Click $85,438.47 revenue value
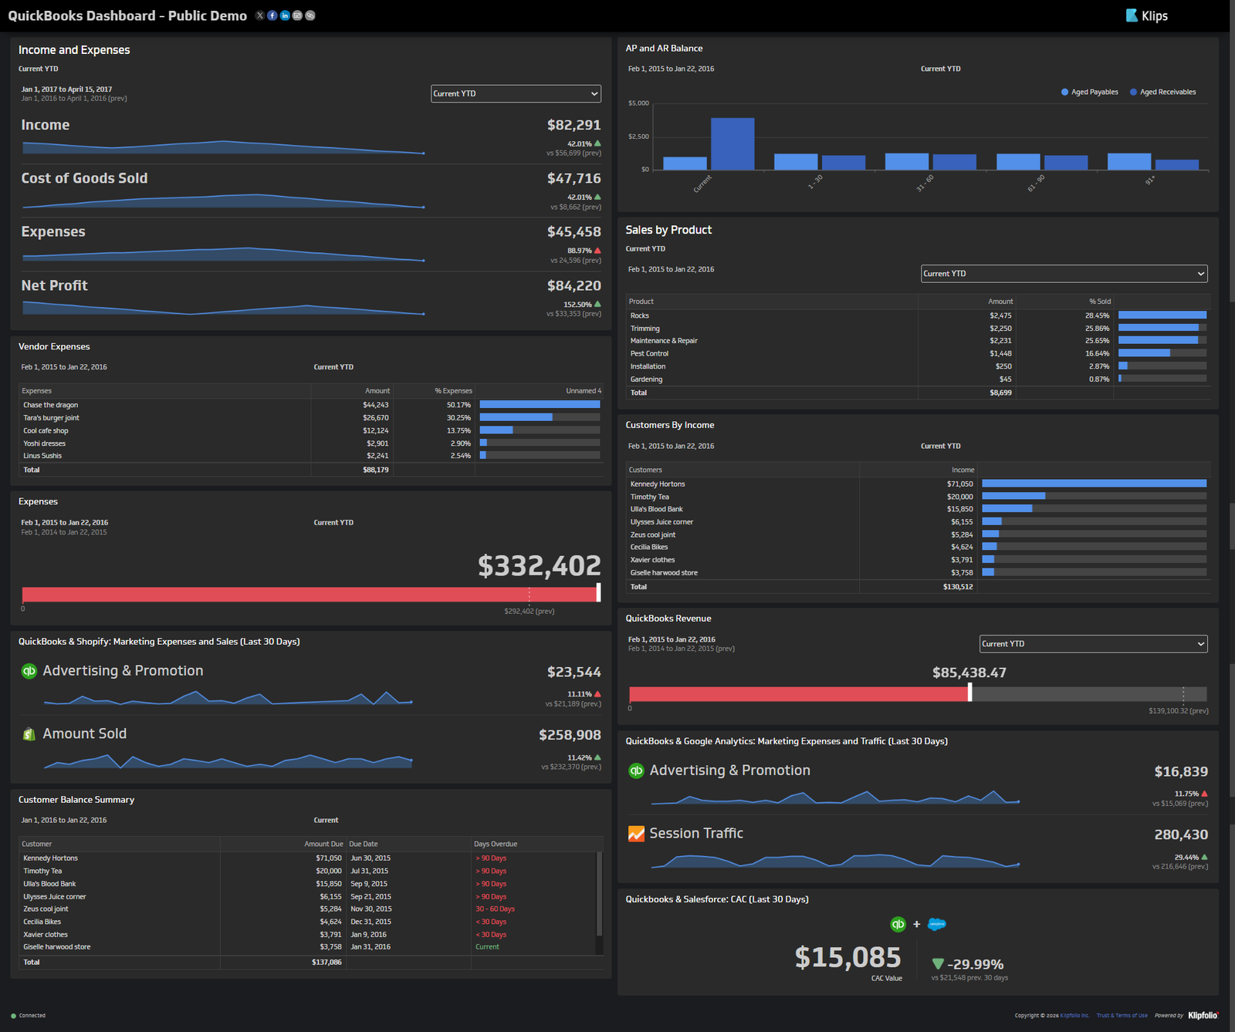1235x1032 pixels. pos(969,673)
